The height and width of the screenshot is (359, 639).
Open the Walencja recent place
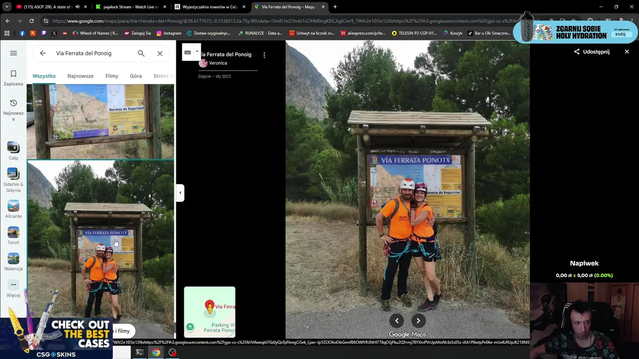(x=13, y=262)
